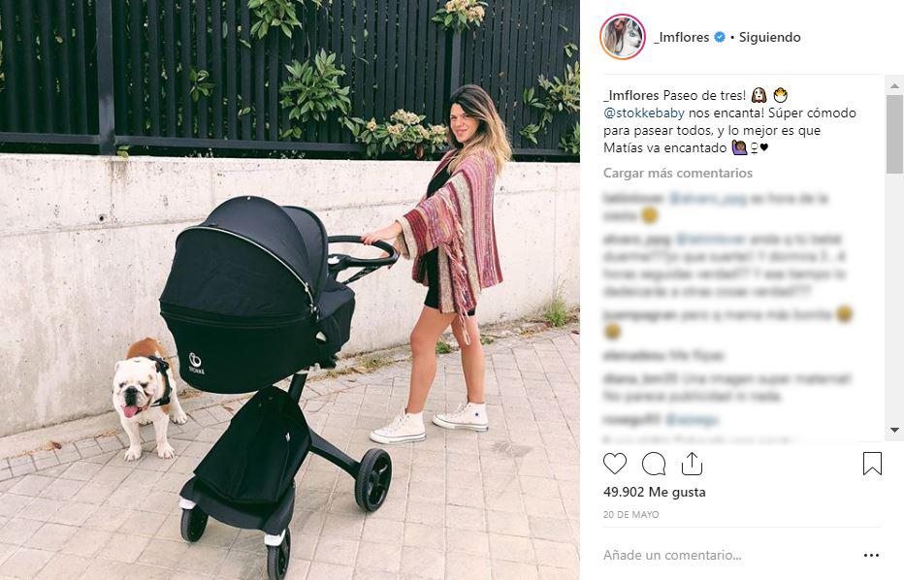
Task: Open comment bubble icon
Action: pyautogui.click(x=654, y=464)
